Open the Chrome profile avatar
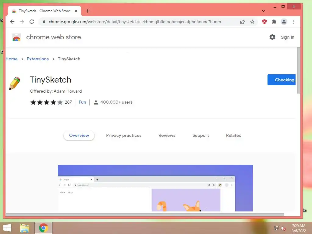This screenshot has height=234, width=312. pyautogui.click(x=284, y=22)
